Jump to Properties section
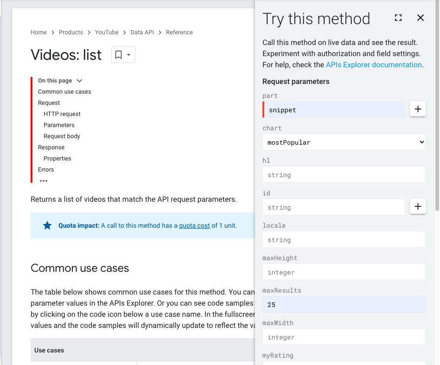The width and height of the screenshot is (440, 365). click(57, 159)
